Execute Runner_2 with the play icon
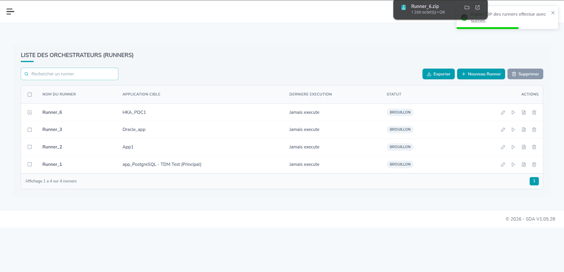This screenshot has width=564, height=272. [513, 147]
